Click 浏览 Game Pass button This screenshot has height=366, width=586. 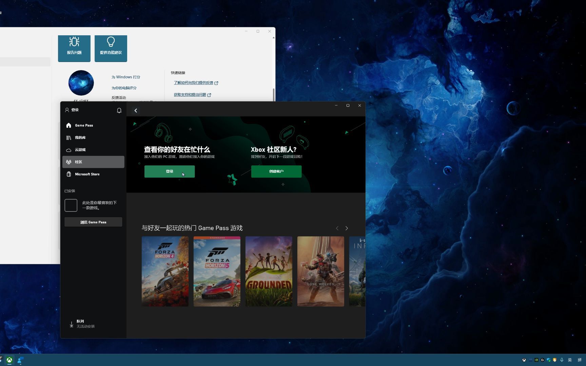93,222
